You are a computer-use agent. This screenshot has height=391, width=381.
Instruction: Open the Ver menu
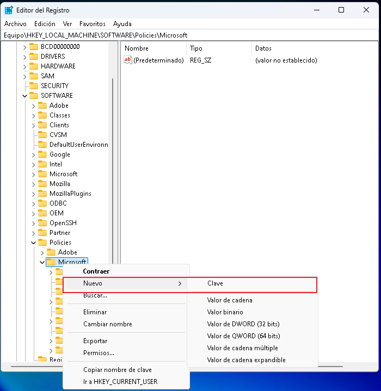pyautogui.click(x=67, y=24)
